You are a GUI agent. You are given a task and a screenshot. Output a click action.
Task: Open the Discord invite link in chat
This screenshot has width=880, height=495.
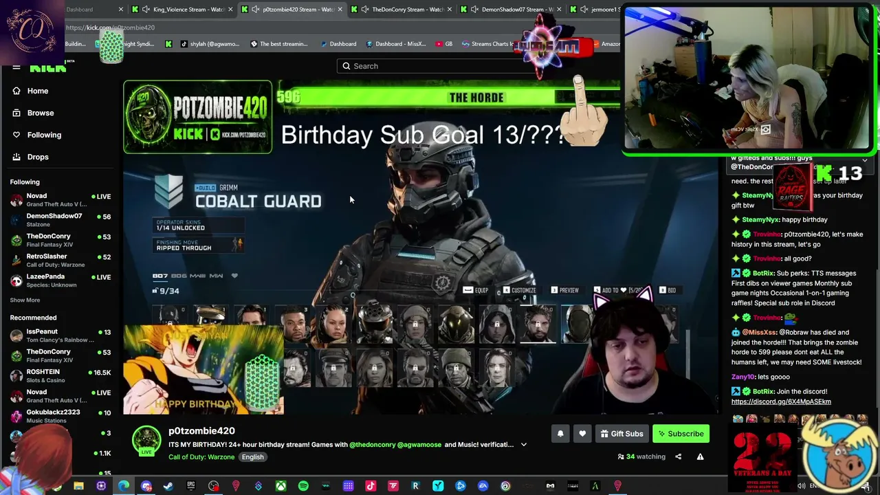[781, 401]
